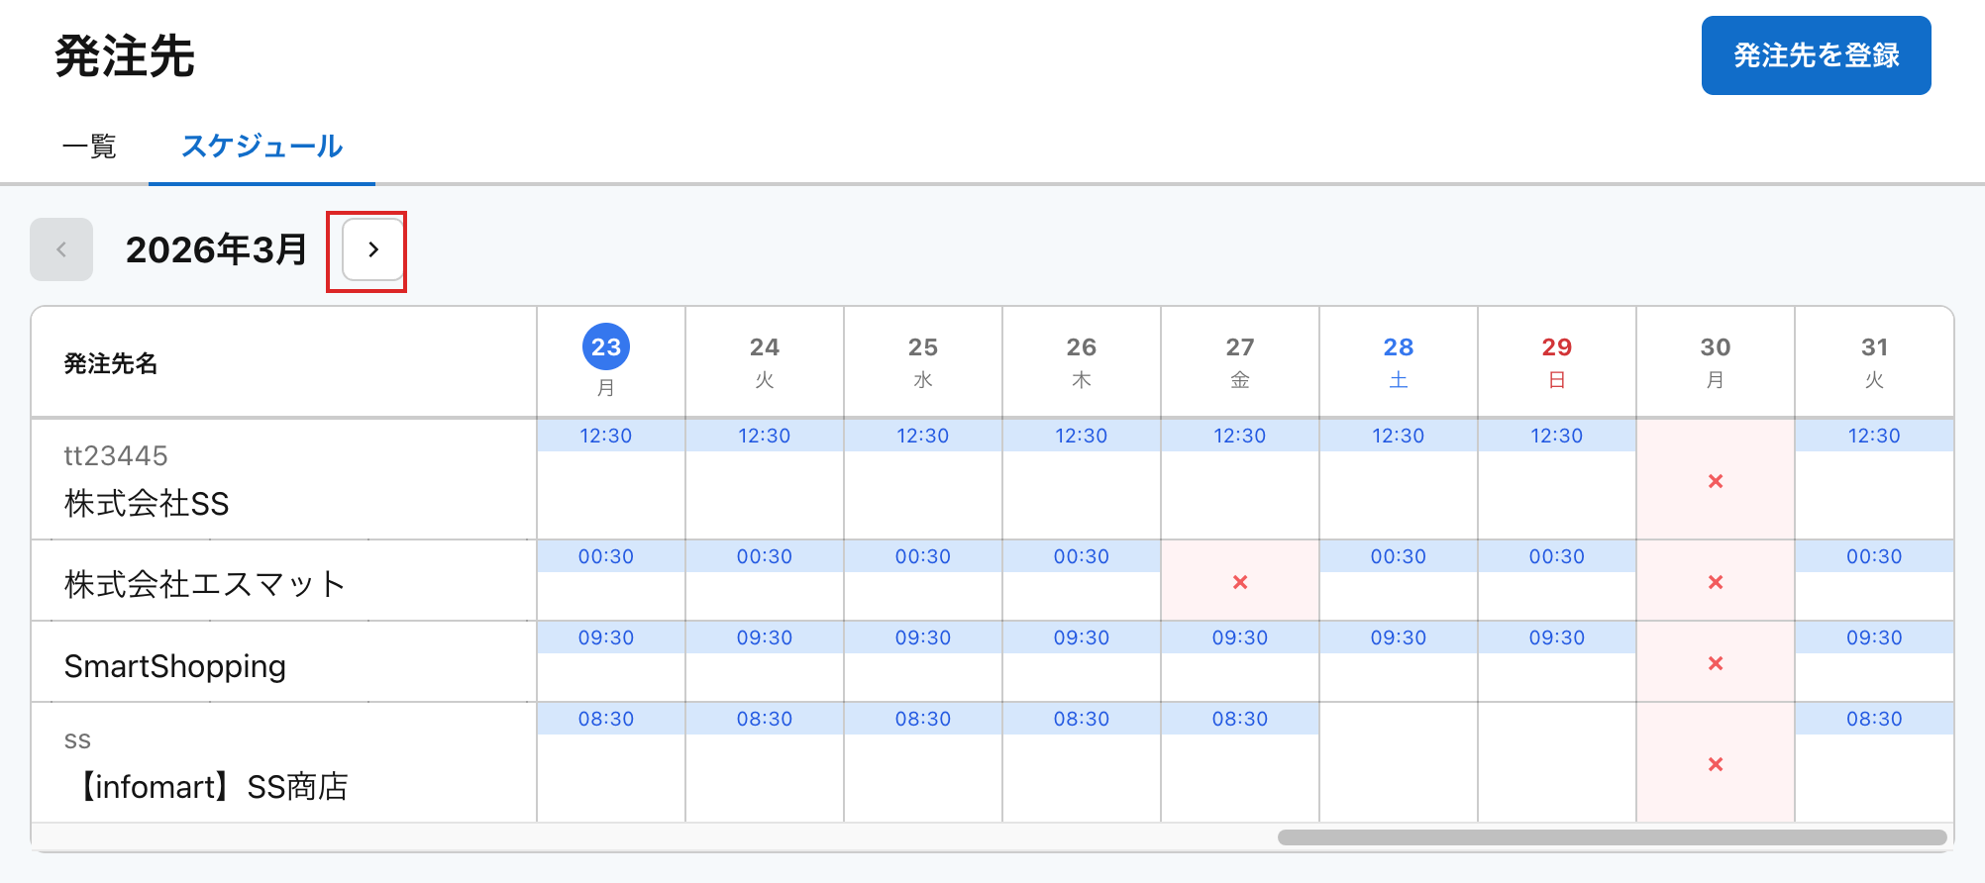Open the スケジュール tab
The height and width of the screenshot is (883, 1985).
261,147
